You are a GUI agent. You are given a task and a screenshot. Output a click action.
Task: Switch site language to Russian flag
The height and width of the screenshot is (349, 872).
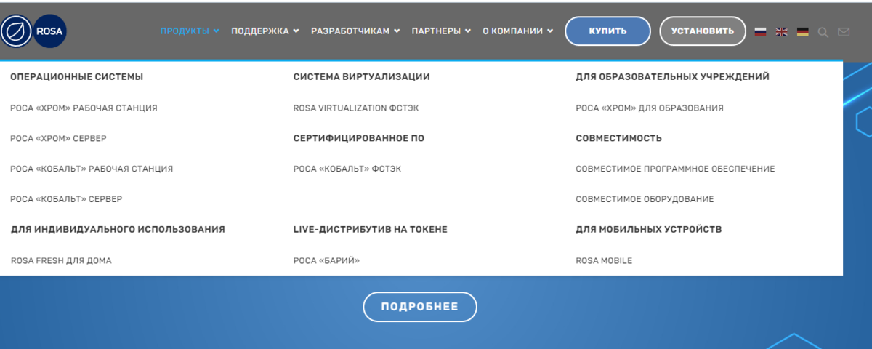[x=760, y=31]
